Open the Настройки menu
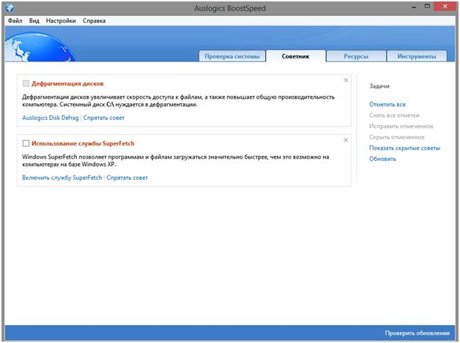Viewport: 460px width, 343px height. [x=61, y=21]
